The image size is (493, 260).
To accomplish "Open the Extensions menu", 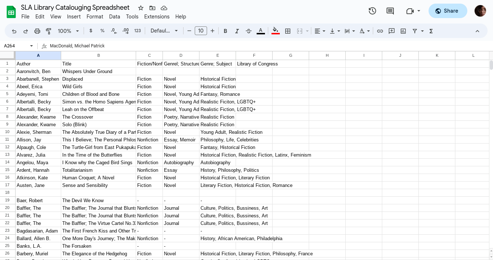I will pos(157,17).
